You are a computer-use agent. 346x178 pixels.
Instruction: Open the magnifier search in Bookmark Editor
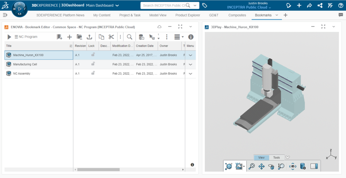pos(129,37)
